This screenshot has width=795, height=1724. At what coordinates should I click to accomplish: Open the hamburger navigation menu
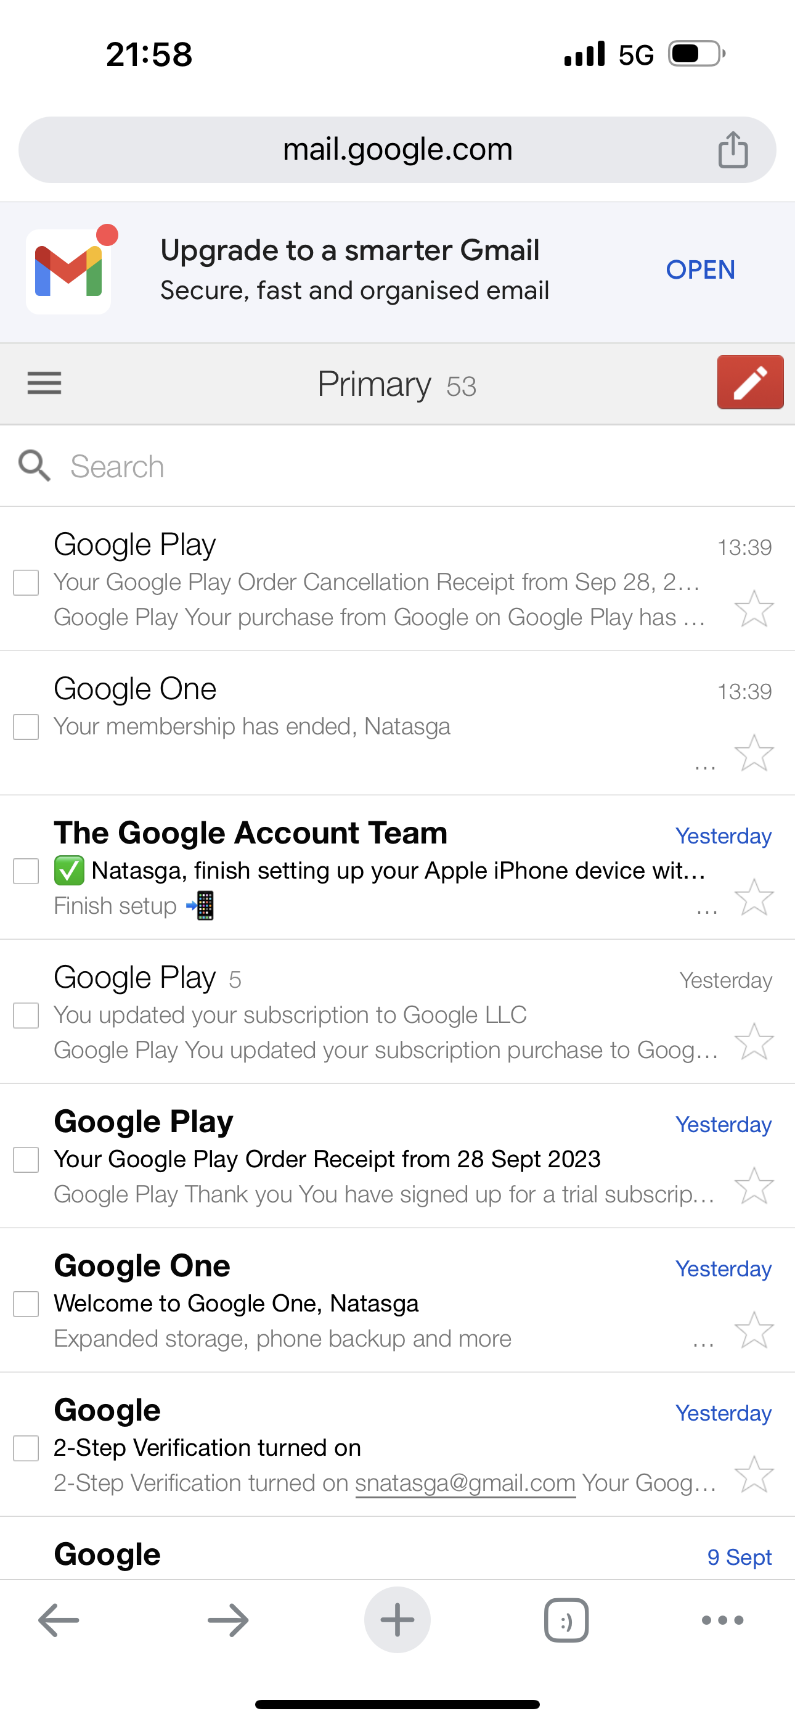44,384
